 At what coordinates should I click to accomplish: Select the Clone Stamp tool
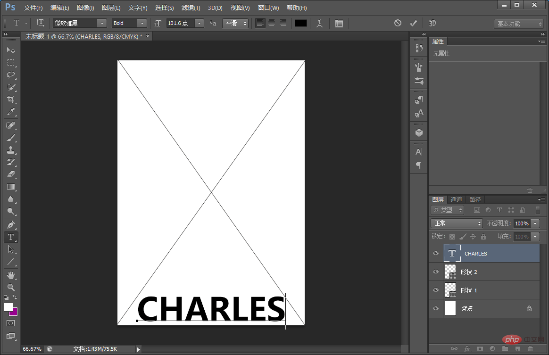(11, 150)
